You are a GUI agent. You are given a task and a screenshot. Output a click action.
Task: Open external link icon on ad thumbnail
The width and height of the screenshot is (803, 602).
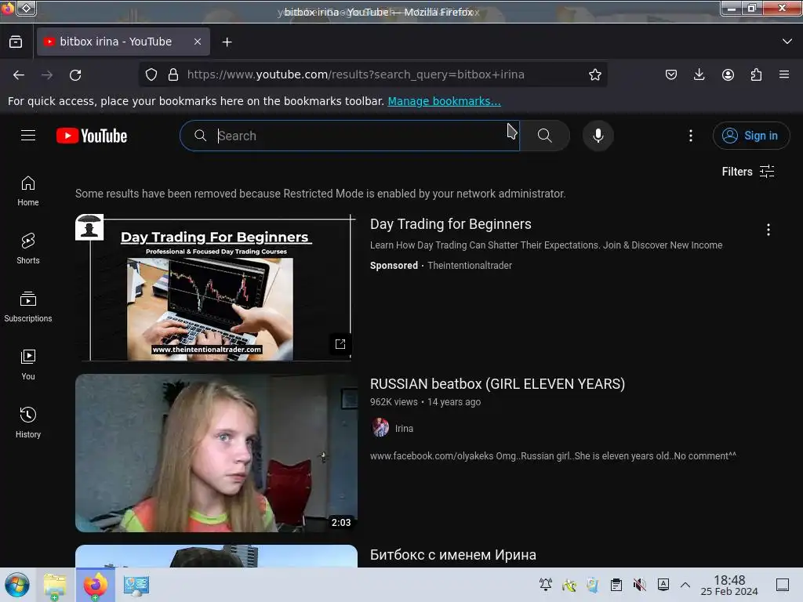[340, 344]
